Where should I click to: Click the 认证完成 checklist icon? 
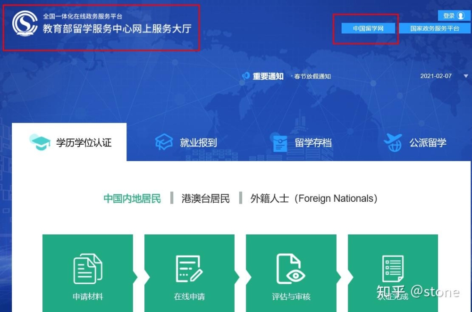(393, 269)
